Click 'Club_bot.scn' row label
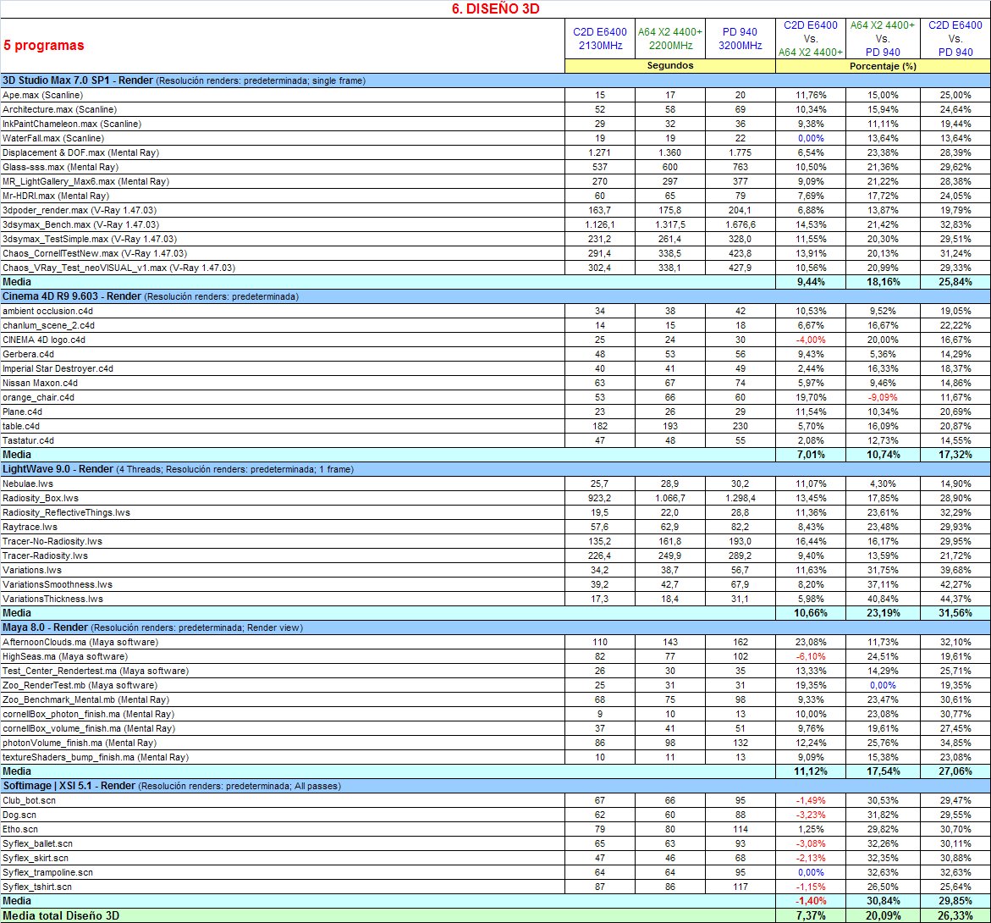Viewport: 991px width, 923px height. (29, 800)
